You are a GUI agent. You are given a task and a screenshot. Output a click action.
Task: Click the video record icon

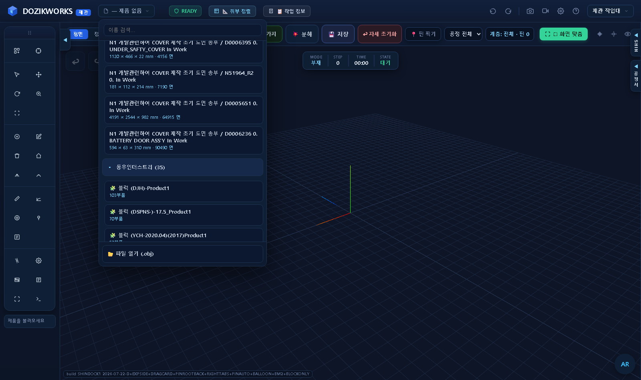pos(545,11)
